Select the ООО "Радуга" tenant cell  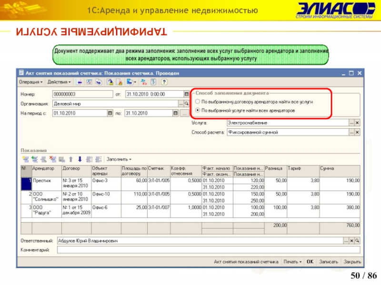coord(47,210)
